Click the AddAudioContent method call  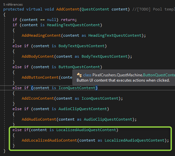(39, 119)
